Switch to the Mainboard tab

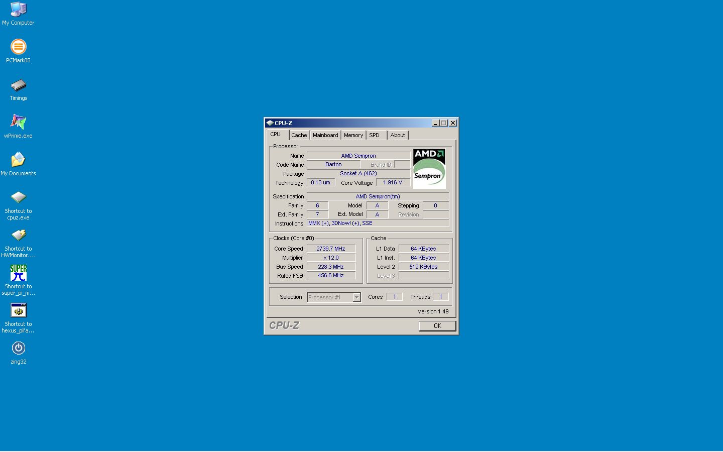click(325, 135)
